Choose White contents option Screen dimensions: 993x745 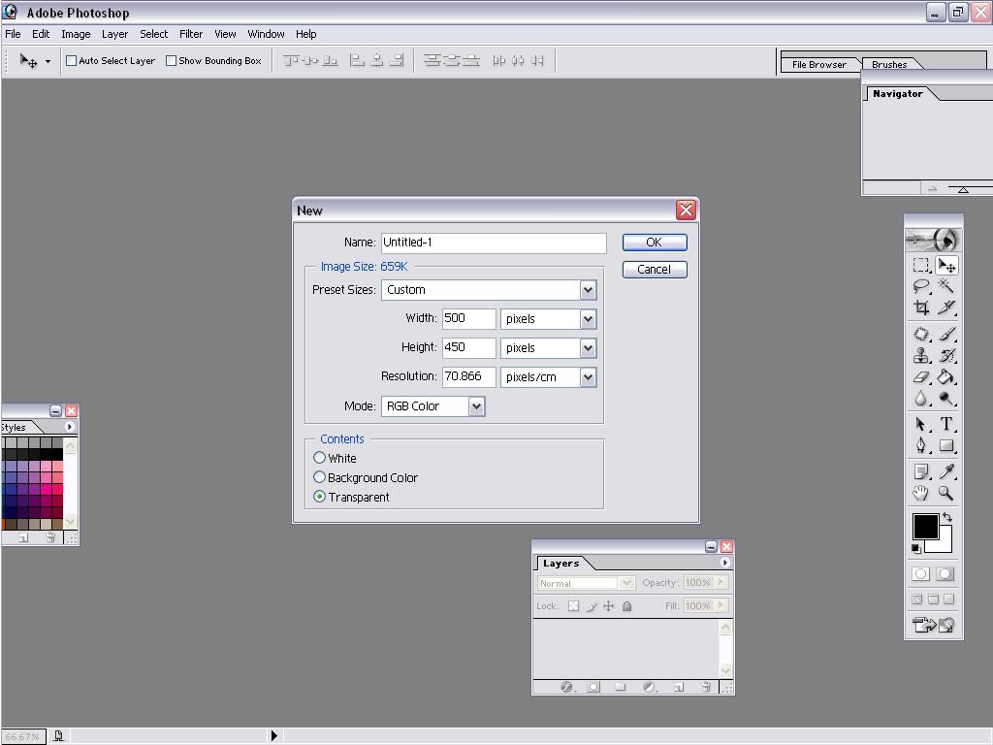pos(320,458)
